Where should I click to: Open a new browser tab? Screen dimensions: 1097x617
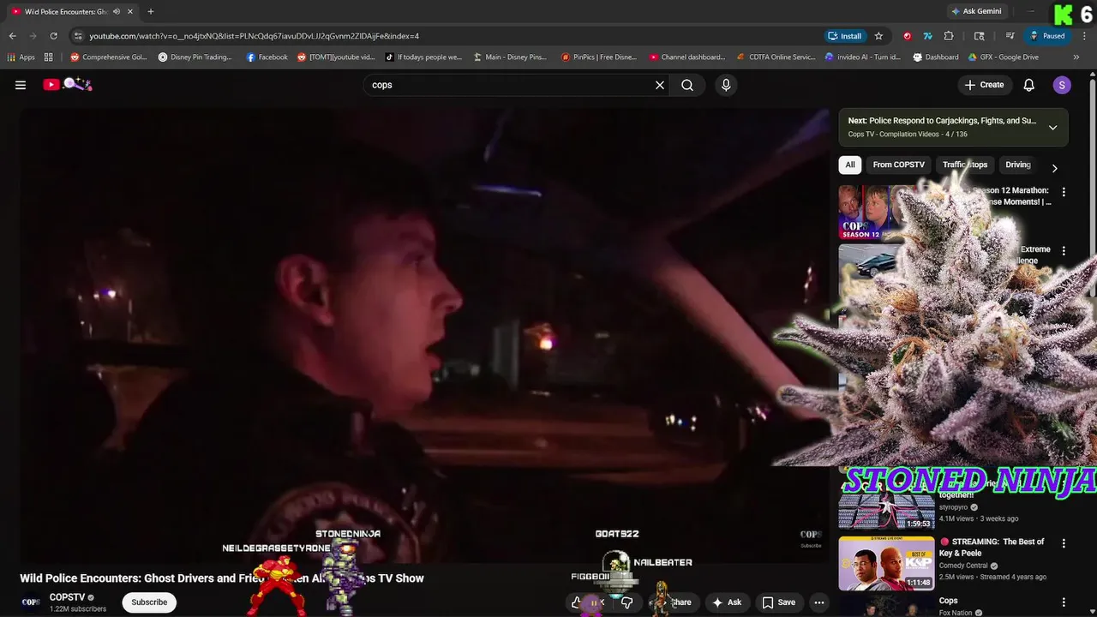(x=151, y=11)
